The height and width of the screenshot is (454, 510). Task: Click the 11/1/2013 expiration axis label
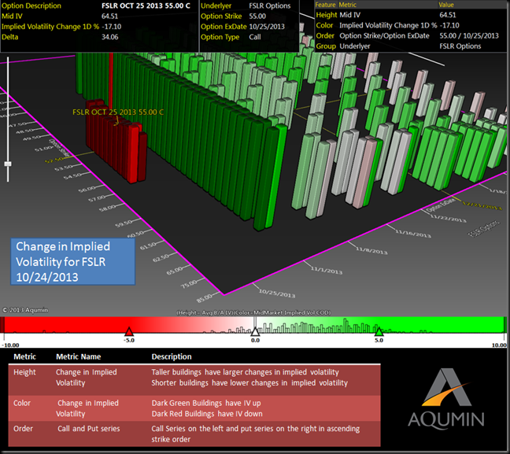click(x=327, y=270)
